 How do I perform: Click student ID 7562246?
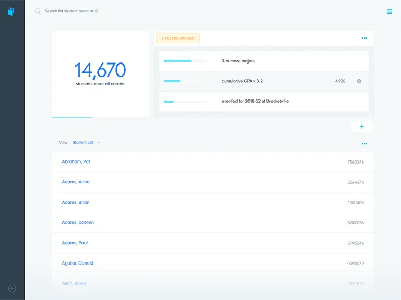[356, 162]
